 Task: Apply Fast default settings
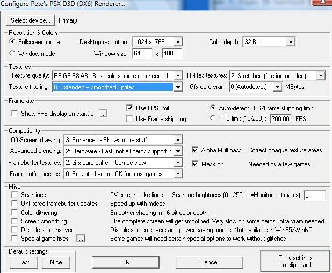pos(24,262)
